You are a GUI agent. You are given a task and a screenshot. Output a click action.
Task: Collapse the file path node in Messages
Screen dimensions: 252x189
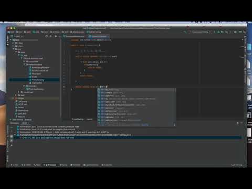click(x=15, y=135)
